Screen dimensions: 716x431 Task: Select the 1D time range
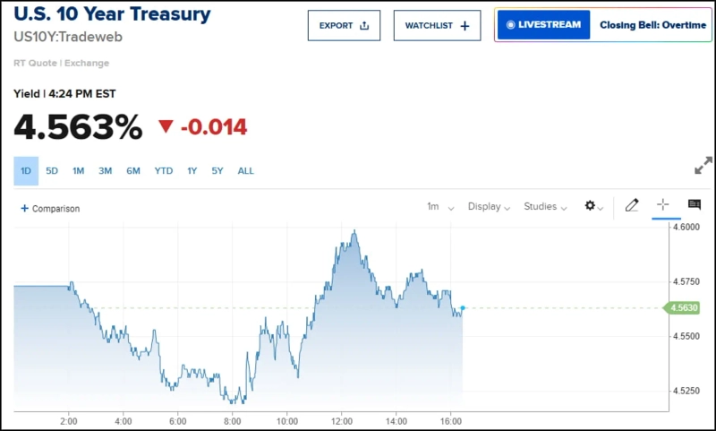26,170
